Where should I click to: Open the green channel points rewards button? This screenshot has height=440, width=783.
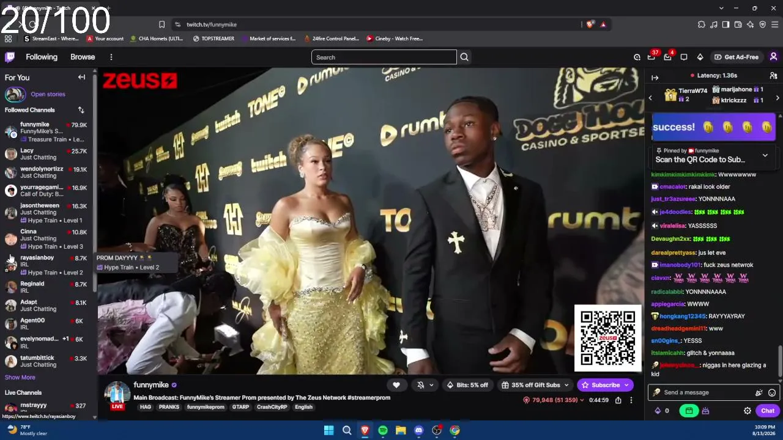689,411
